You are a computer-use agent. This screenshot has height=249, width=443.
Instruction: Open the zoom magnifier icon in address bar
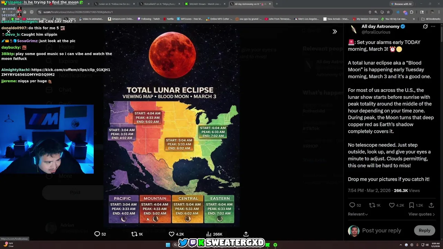click(x=376, y=12)
